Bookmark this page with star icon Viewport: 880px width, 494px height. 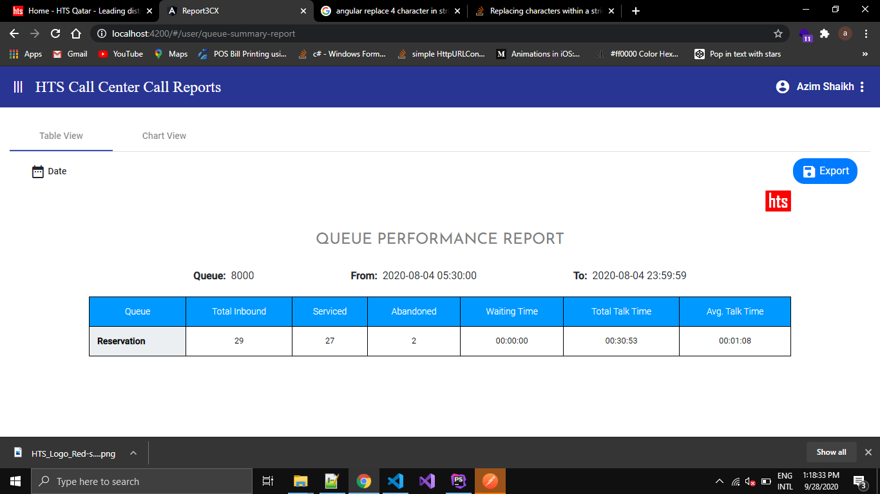778,33
